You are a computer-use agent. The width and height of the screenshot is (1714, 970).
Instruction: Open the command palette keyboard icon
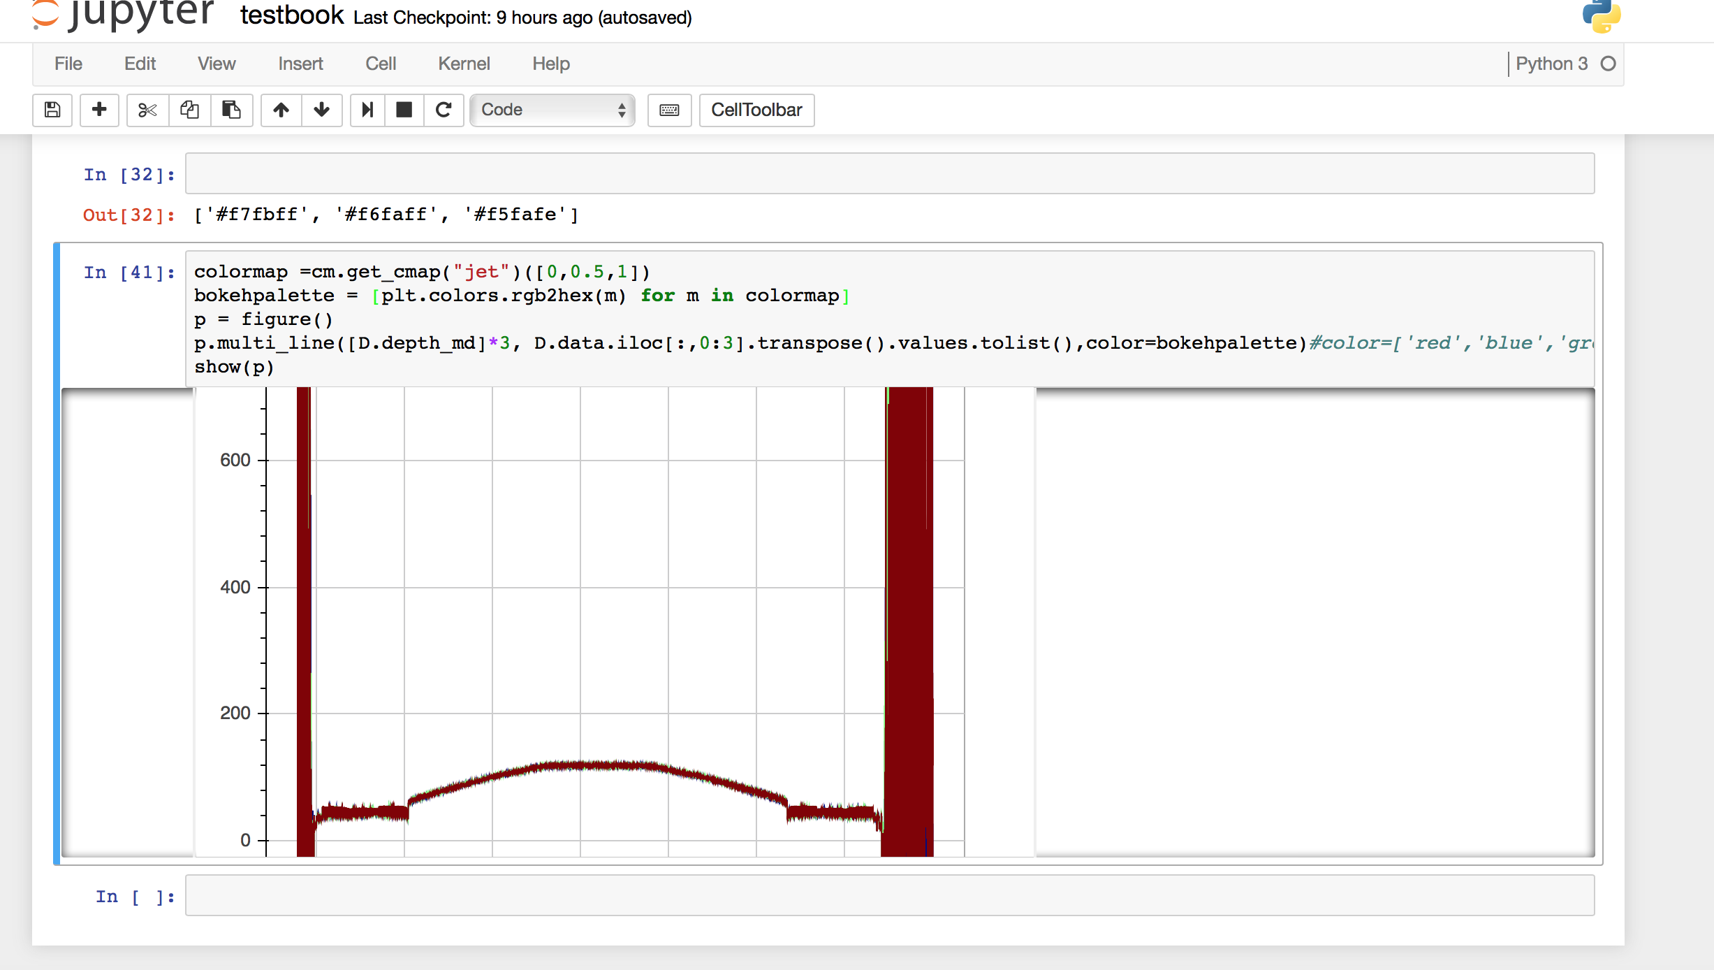[669, 110]
